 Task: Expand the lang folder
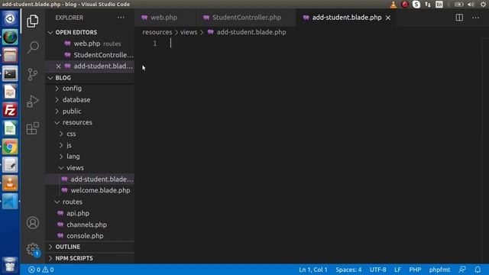pyautogui.click(x=90, y=156)
